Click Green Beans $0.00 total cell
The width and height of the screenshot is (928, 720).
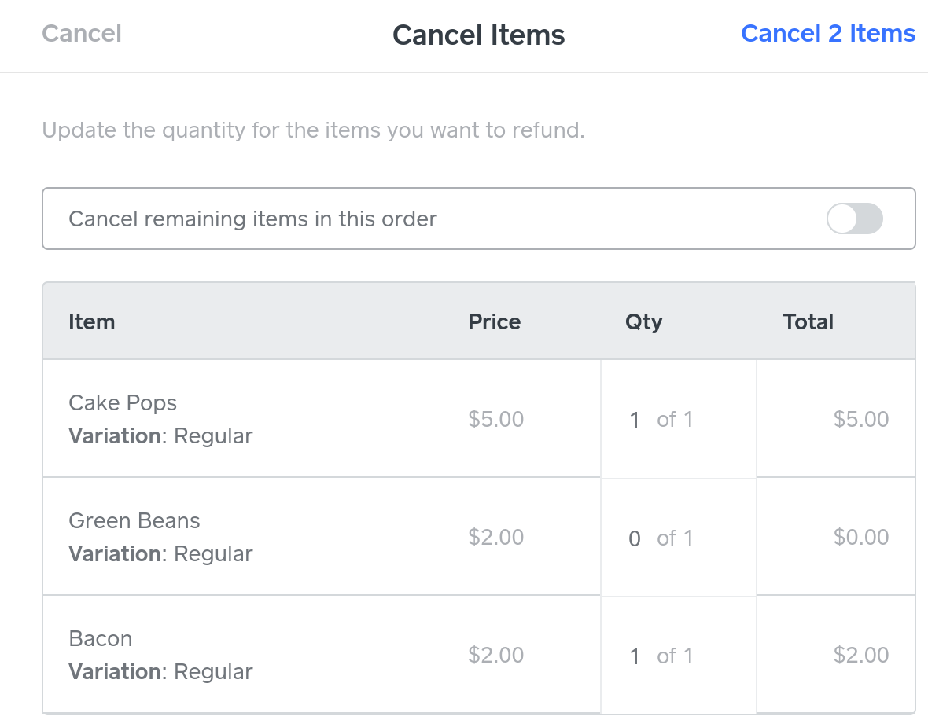[860, 538]
